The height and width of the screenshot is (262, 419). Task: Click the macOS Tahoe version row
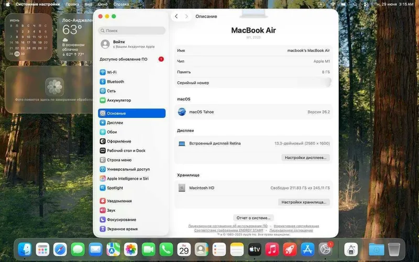(253, 112)
